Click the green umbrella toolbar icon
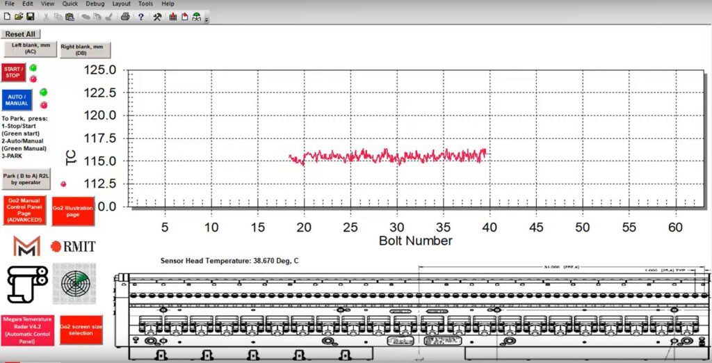This screenshot has width=712, height=363. click(x=196, y=17)
